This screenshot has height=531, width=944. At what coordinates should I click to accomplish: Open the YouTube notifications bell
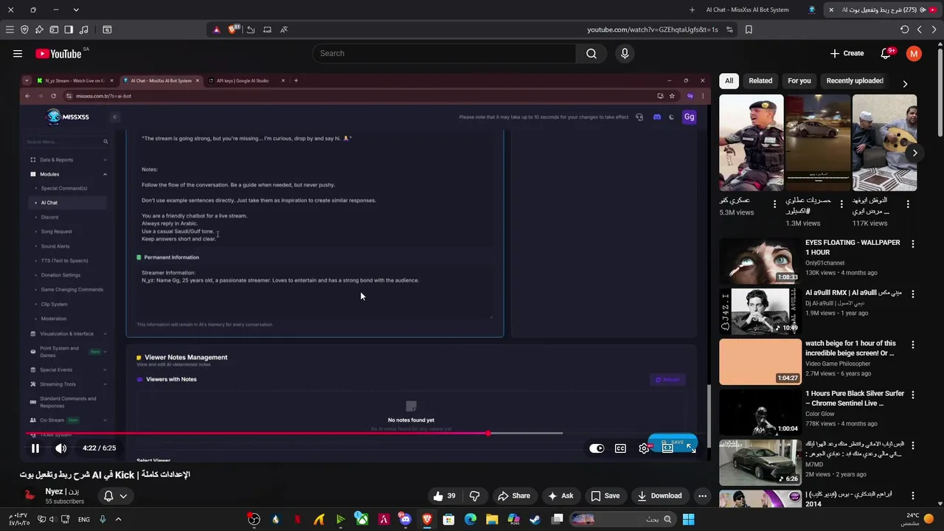886,53
